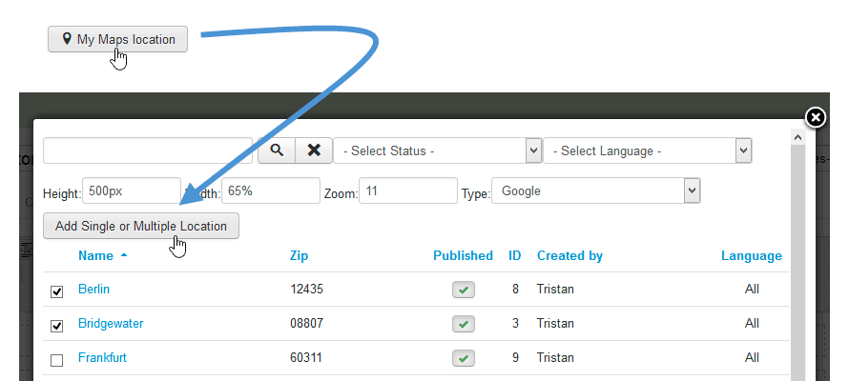Uncheck the Bridgewater location checkbox
This screenshot has width=849, height=381.
click(56, 325)
